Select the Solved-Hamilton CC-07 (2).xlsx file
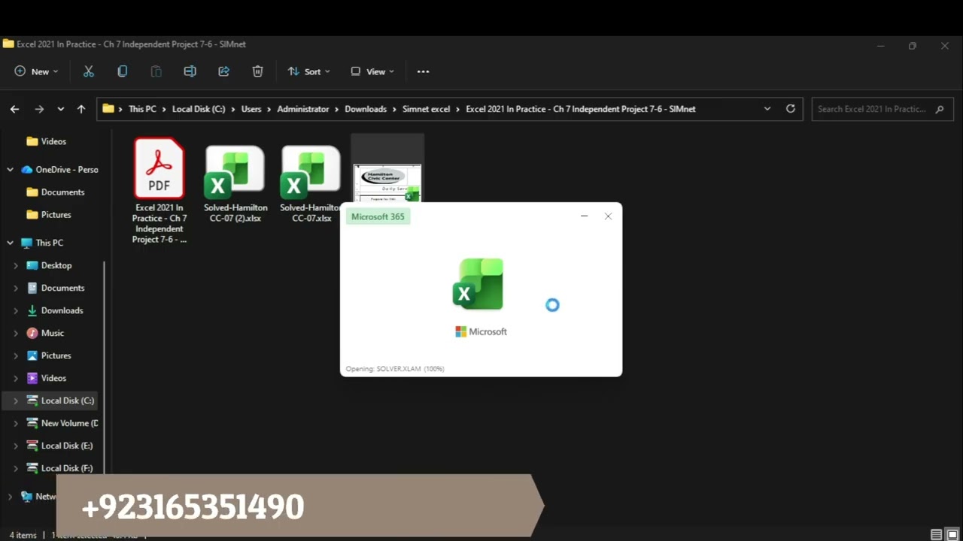 [235, 184]
